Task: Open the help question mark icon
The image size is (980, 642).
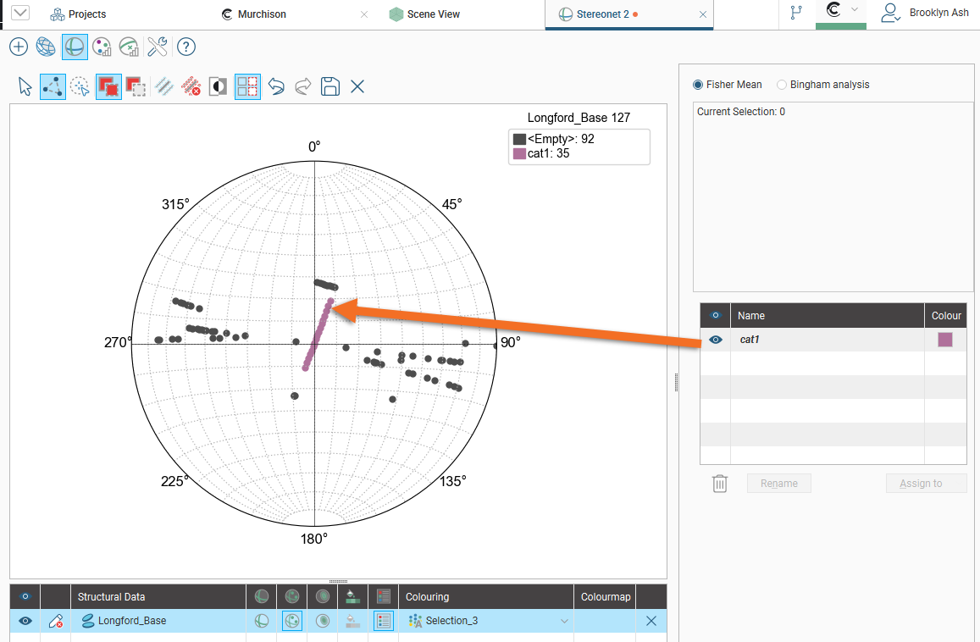Action: (186, 47)
